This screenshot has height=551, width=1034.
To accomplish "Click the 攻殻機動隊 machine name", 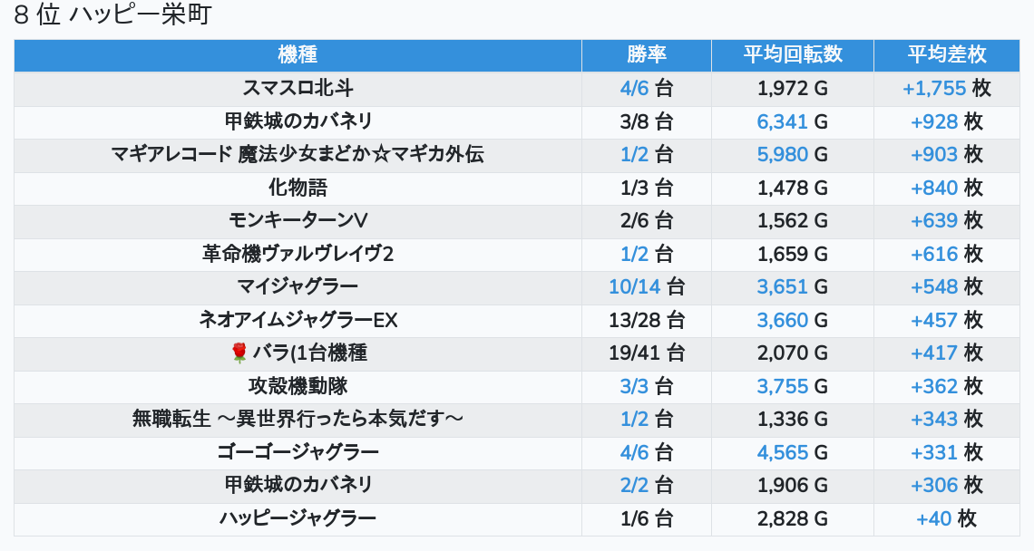I will click(298, 387).
